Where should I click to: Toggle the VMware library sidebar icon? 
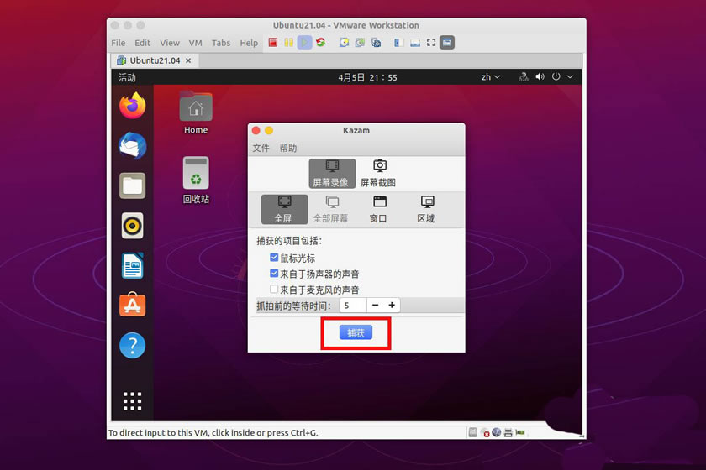399,42
